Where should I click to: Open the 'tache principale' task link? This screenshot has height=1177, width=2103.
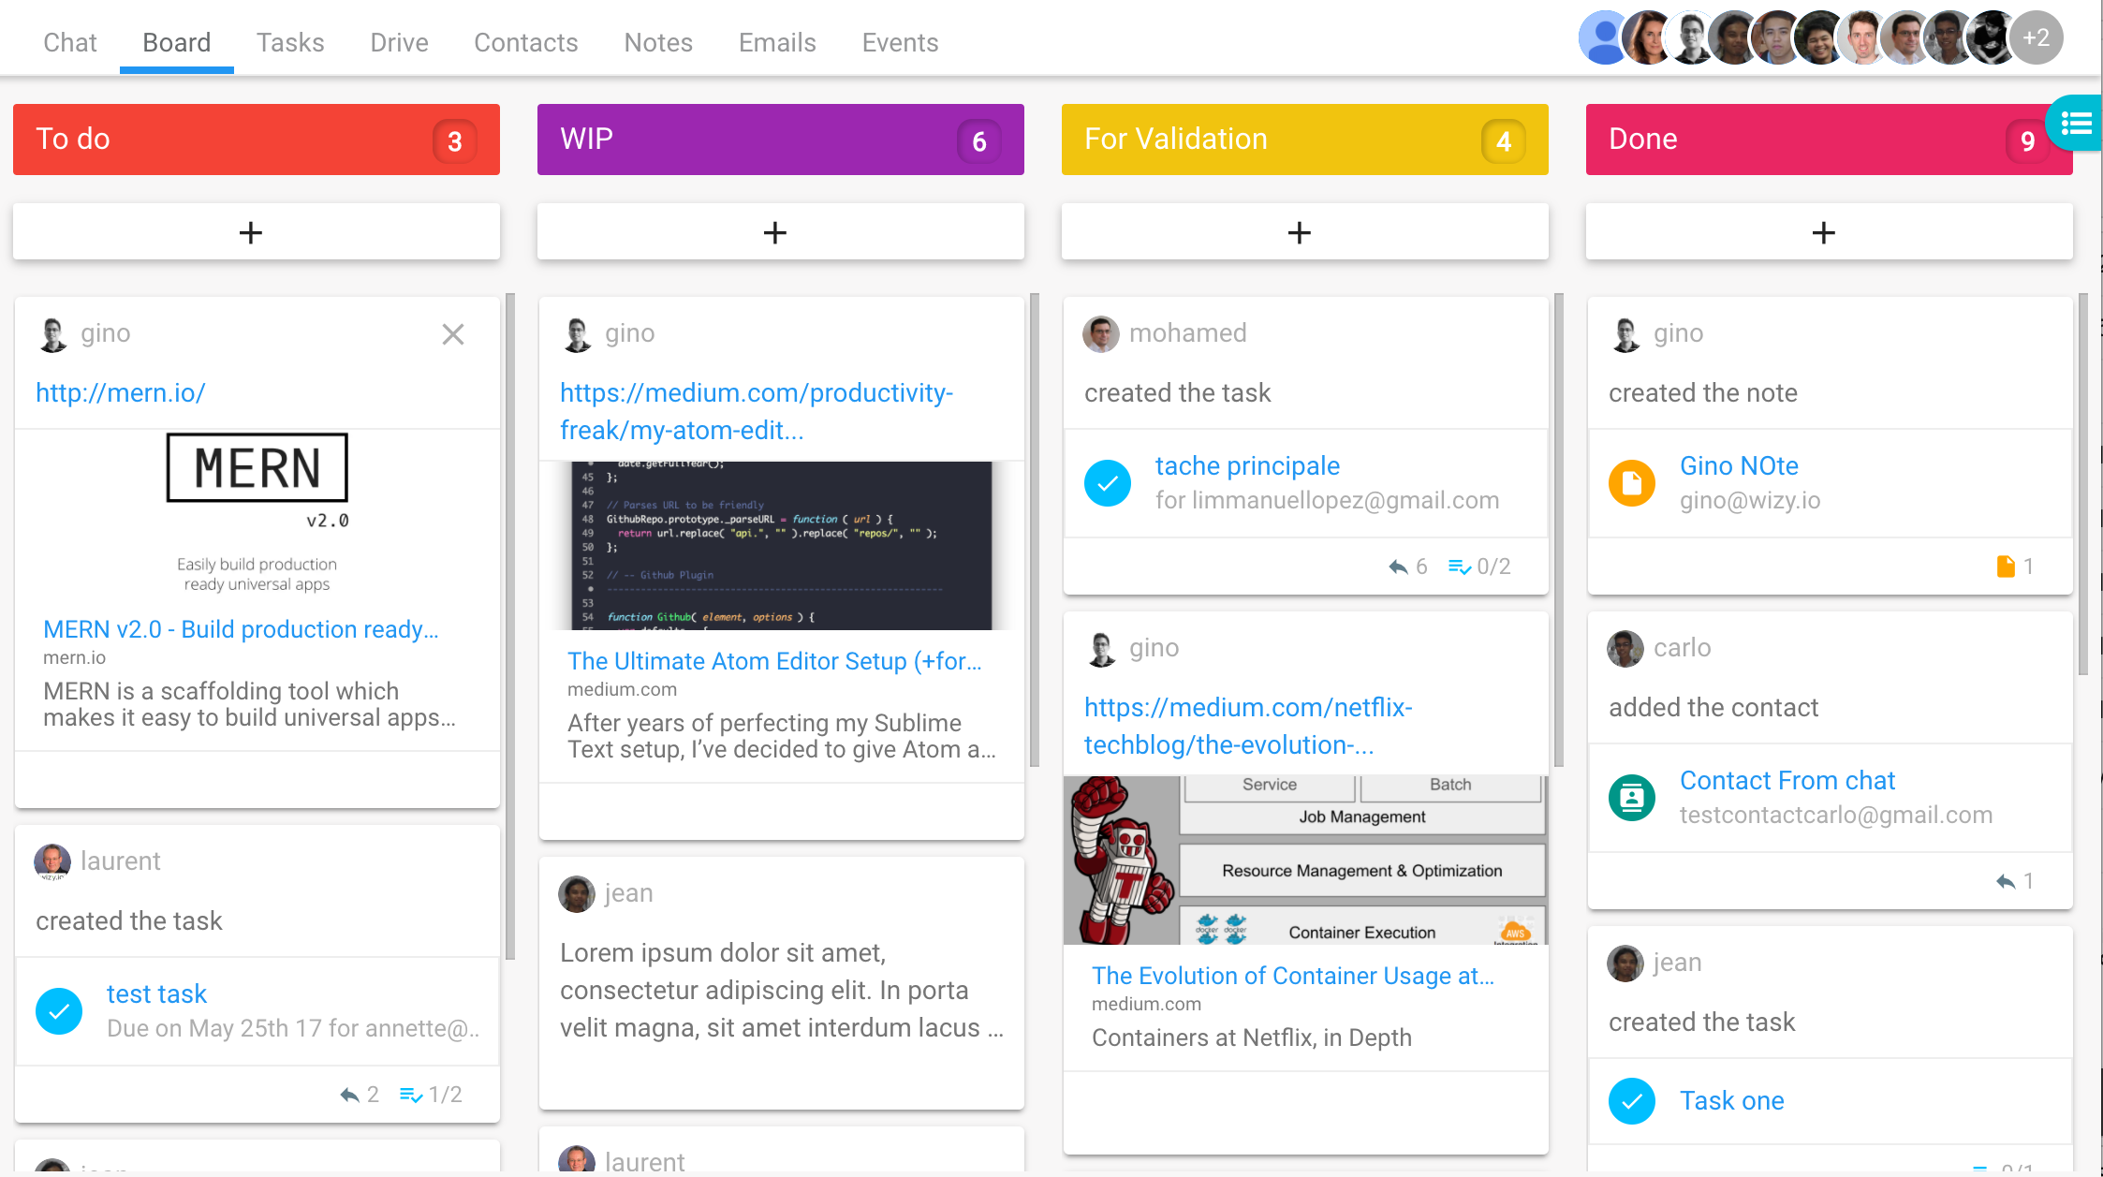pyautogui.click(x=1247, y=465)
